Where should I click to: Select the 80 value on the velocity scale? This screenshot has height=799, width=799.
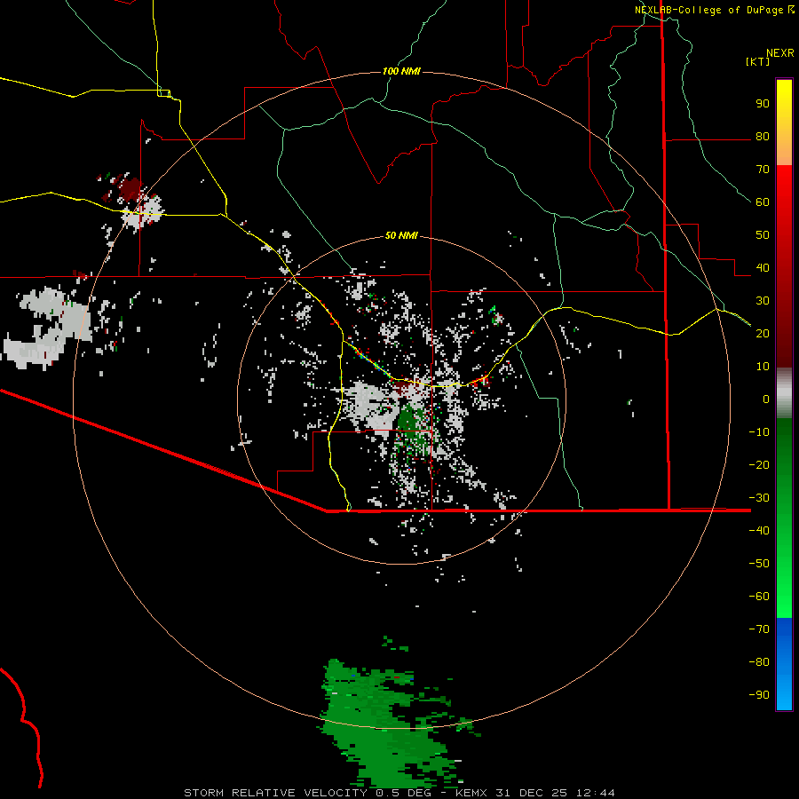coord(763,137)
